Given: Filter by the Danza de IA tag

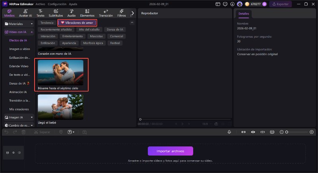Looking at the screenshot, I should (115, 29).
